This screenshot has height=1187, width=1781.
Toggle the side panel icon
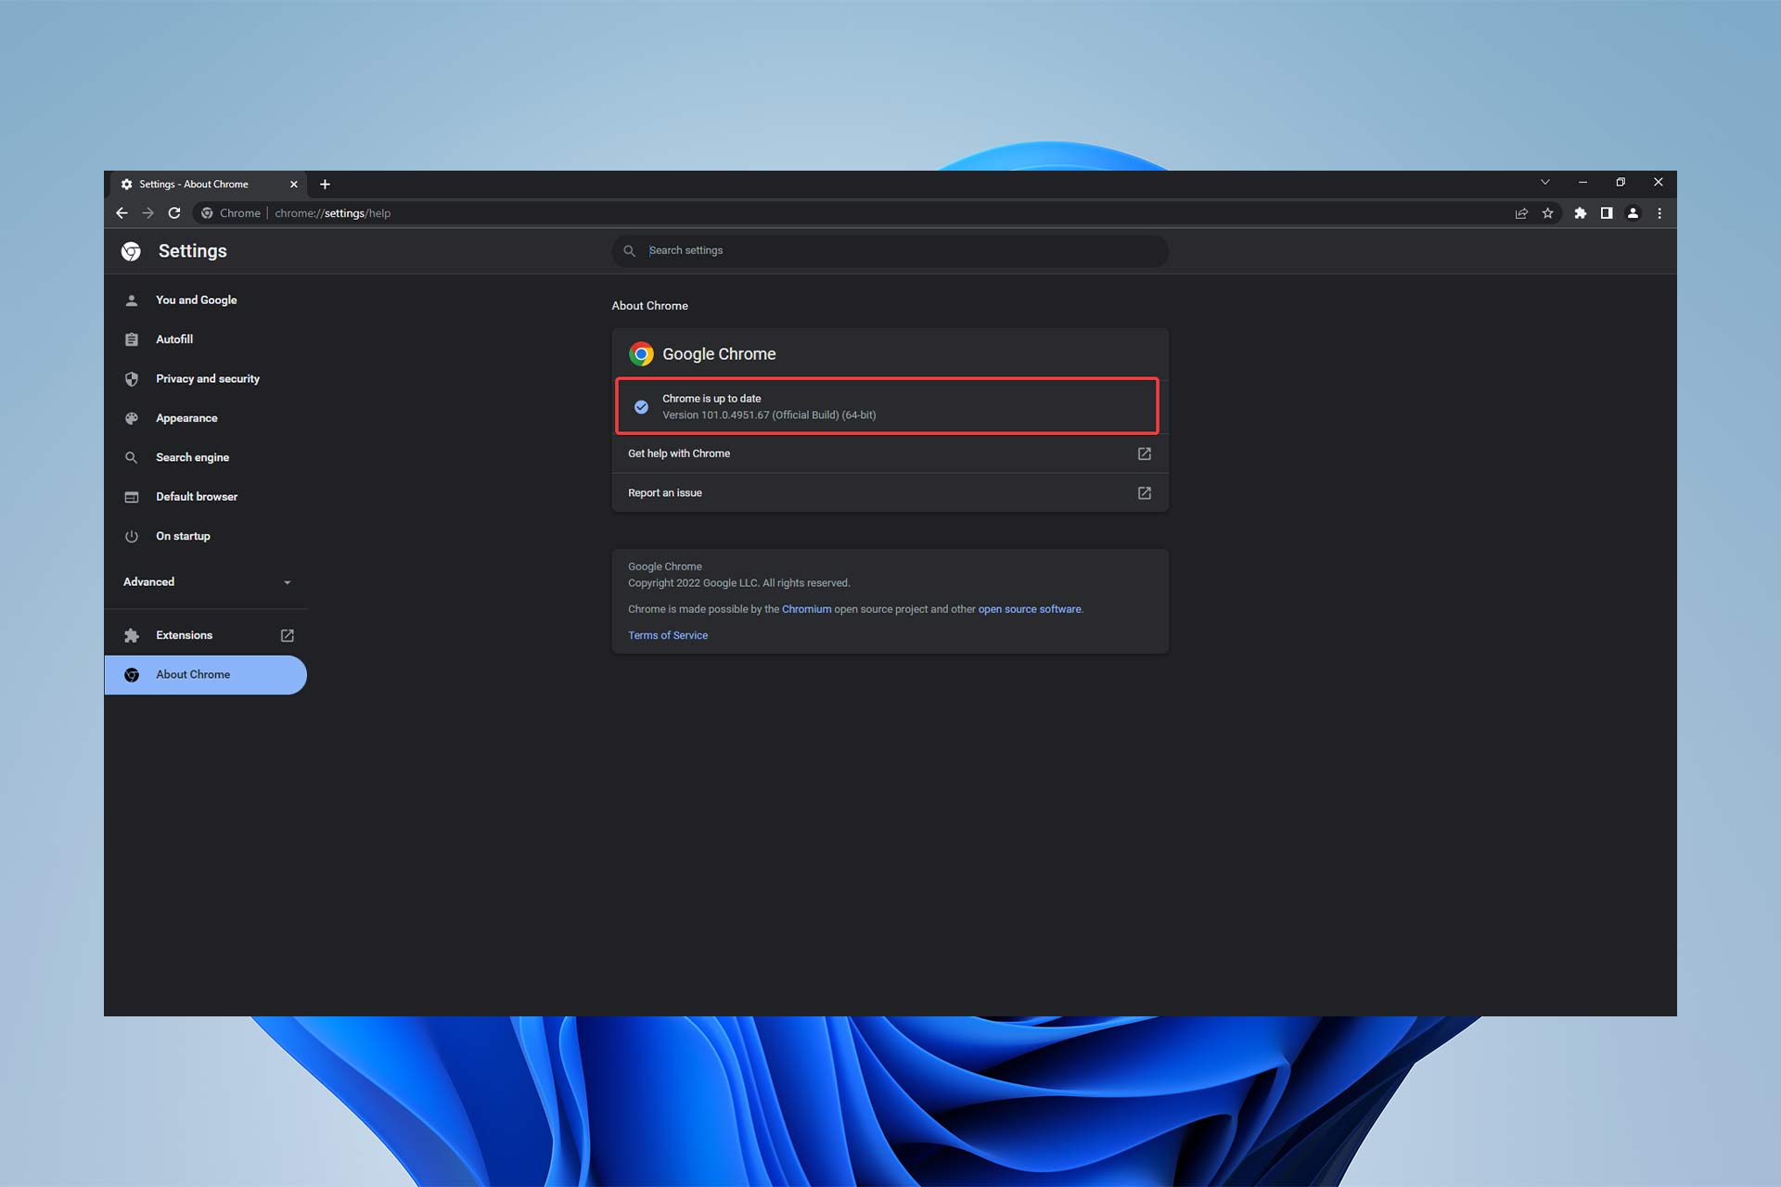click(1607, 213)
